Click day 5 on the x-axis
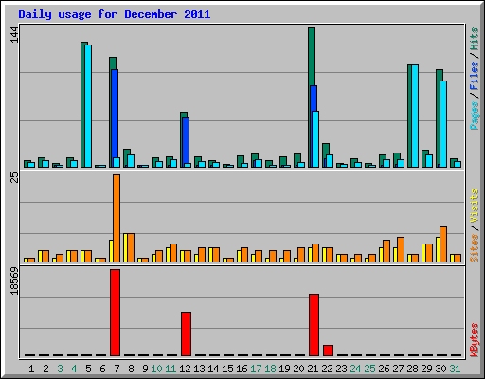The height and width of the screenshot is (379, 485). click(x=88, y=369)
